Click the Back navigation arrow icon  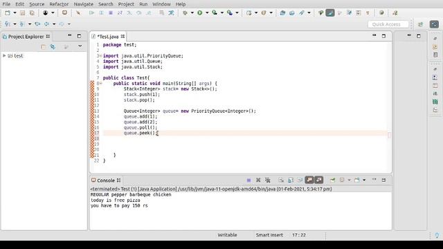pyautogui.click(x=46, y=24)
